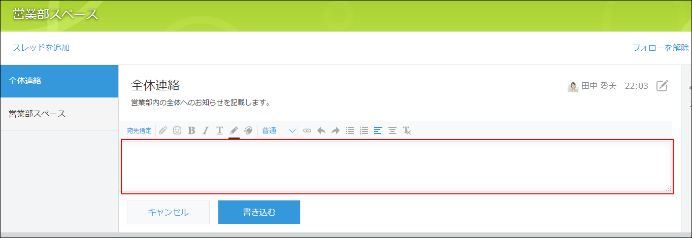Insert a hyperlink with link icon
The image size is (692, 238).
307,130
